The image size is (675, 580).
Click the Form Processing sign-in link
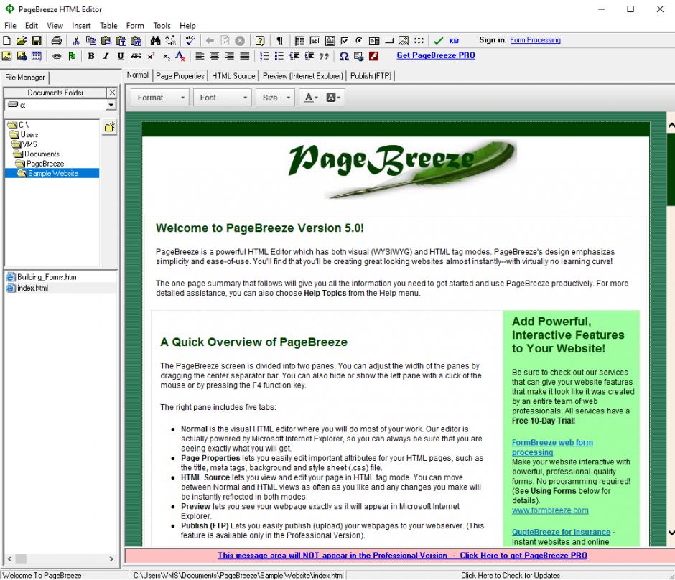pos(535,40)
